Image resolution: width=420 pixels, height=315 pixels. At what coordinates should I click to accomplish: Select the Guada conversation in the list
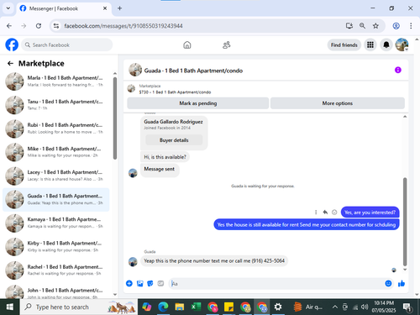(56, 199)
